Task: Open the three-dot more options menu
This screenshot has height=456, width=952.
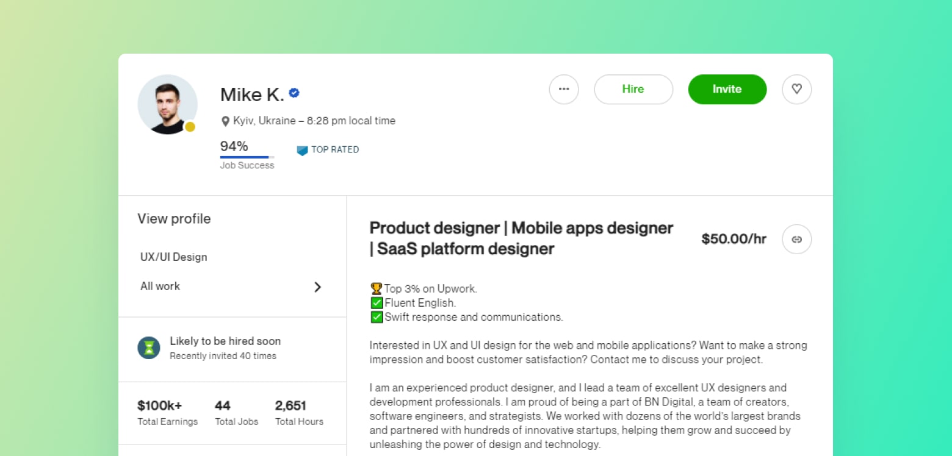Action: coord(564,89)
